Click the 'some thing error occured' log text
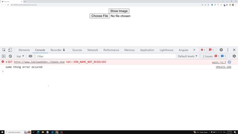The image size is (238, 134). 24,67
